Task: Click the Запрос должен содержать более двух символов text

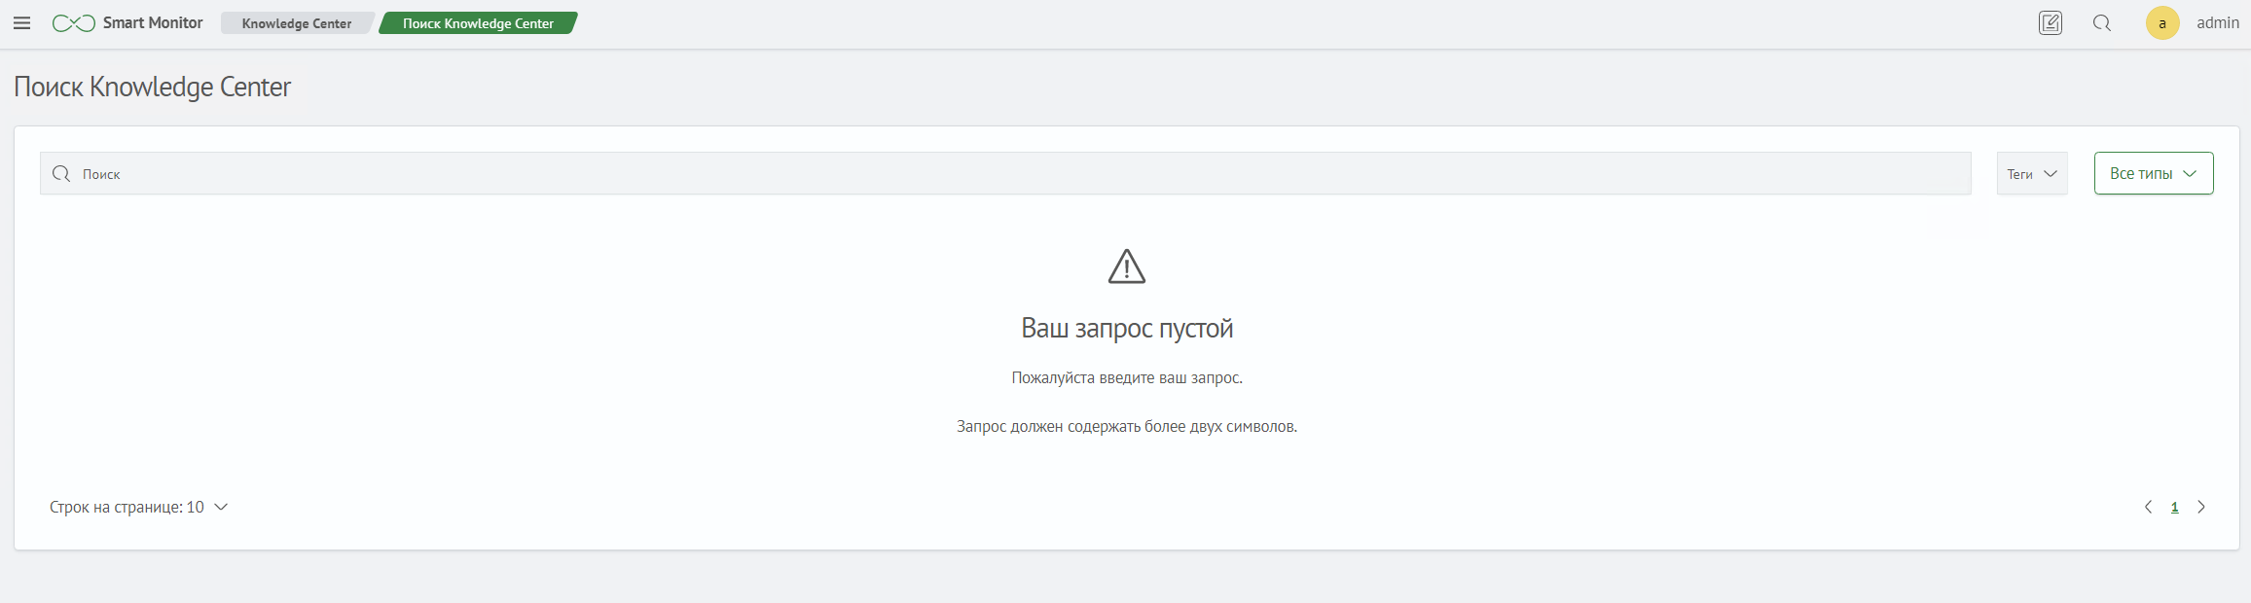Action: [x=1127, y=426]
